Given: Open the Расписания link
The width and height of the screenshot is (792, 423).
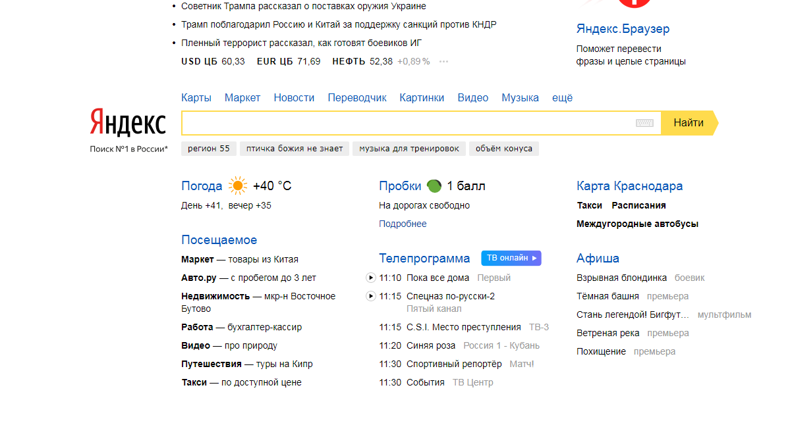Looking at the screenshot, I should pyautogui.click(x=638, y=205).
